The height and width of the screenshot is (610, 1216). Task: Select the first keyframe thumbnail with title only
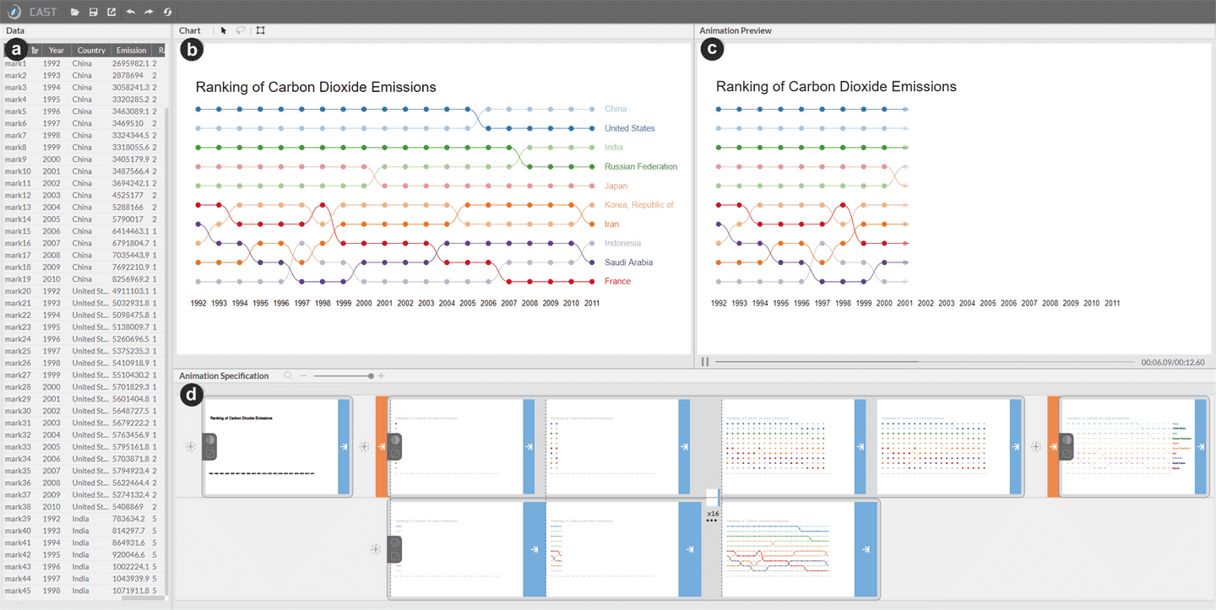(x=270, y=446)
